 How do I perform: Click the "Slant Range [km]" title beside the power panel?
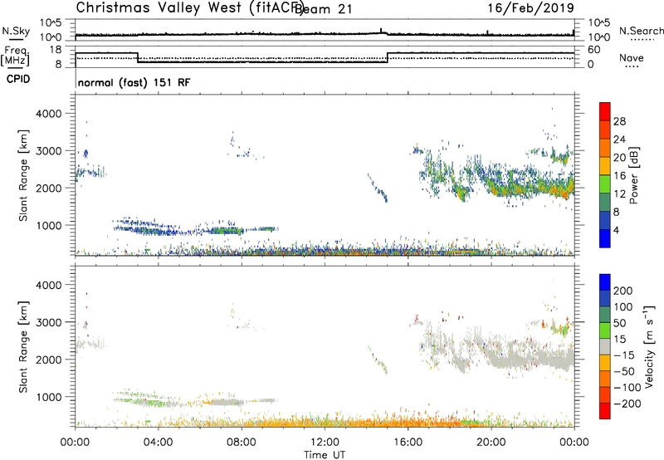[x=23, y=175]
